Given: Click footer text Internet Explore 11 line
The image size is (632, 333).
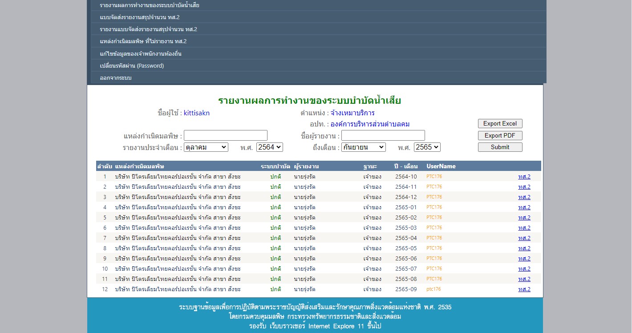Looking at the screenshot, I should coord(315,326).
